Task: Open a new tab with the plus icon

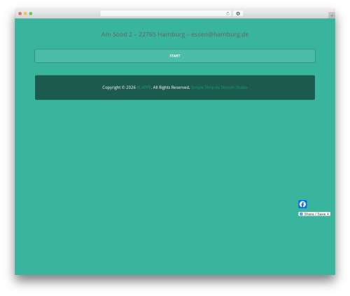Action: pos(332,15)
